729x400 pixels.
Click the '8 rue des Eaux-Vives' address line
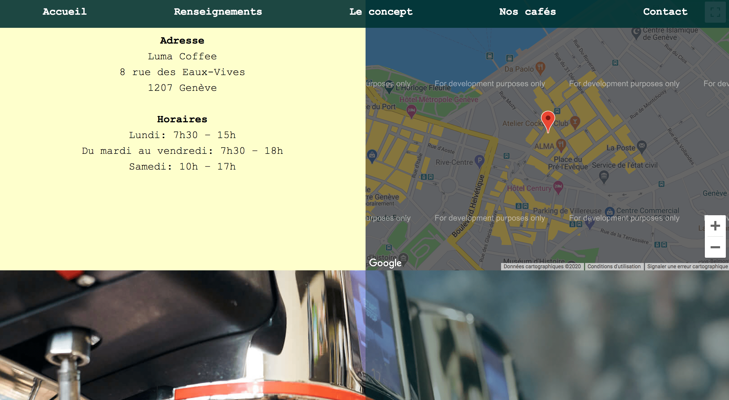click(x=182, y=72)
